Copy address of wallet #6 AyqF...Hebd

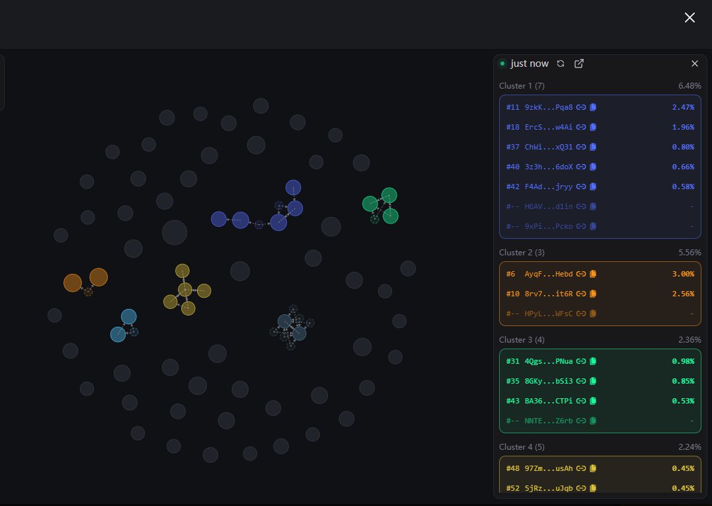[x=593, y=274]
